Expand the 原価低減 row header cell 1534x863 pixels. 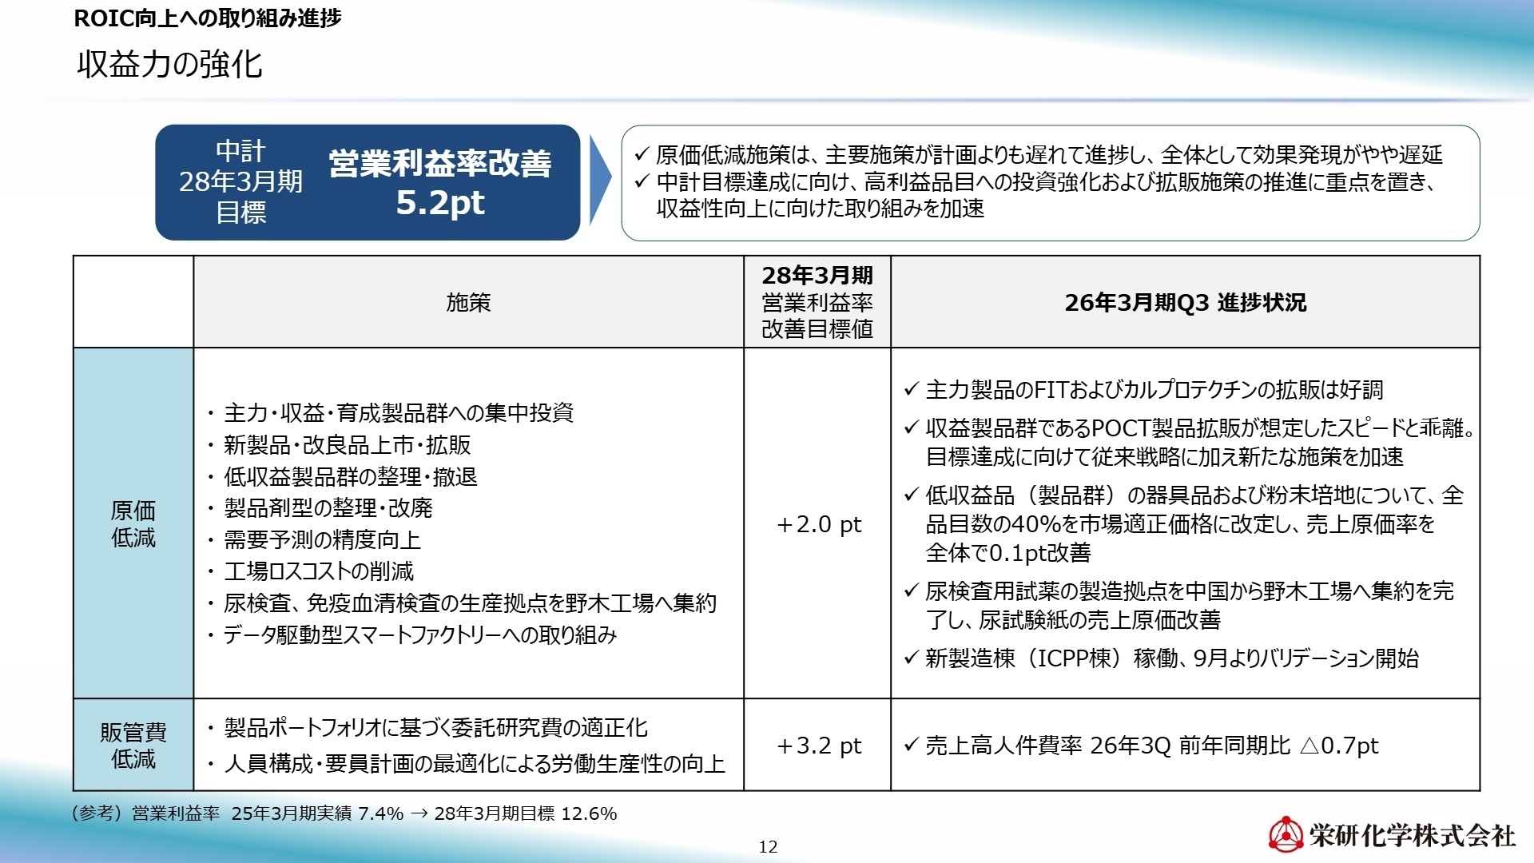point(133,525)
